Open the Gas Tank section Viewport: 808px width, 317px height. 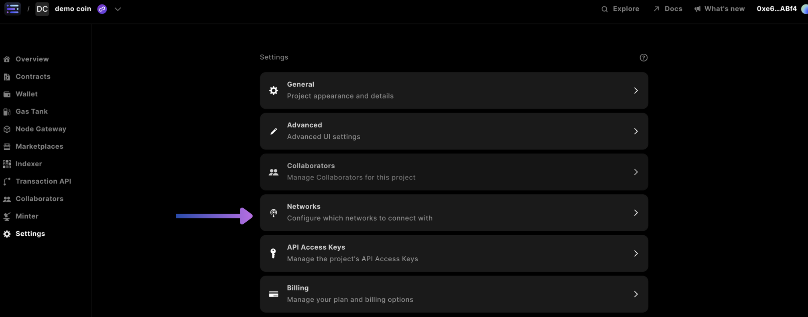(x=31, y=111)
